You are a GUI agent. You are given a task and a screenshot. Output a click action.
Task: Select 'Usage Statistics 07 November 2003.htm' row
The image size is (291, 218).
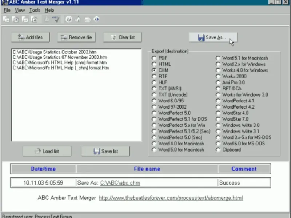point(60,57)
